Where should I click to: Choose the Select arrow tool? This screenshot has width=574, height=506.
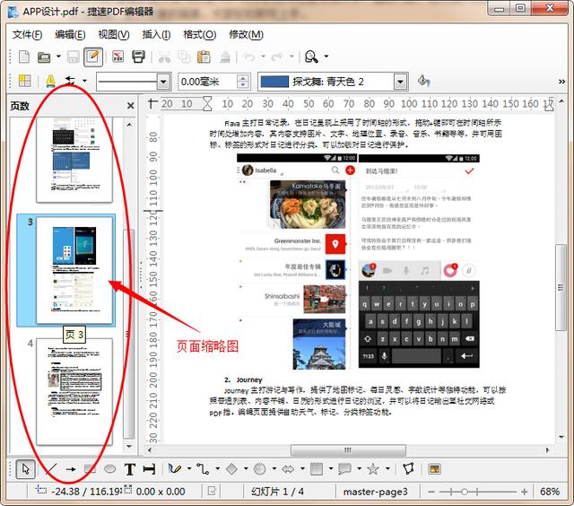tap(26, 469)
